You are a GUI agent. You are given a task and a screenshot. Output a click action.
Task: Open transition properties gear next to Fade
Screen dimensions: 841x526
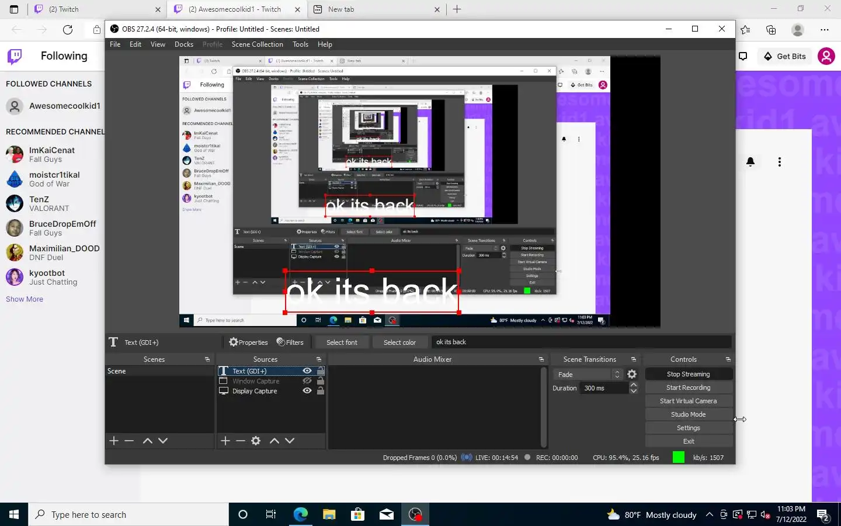pyautogui.click(x=632, y=374)
